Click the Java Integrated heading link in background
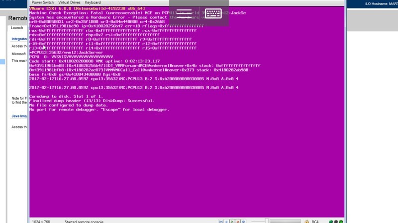Viewport: 398px width, 223px height. (19, 116)
